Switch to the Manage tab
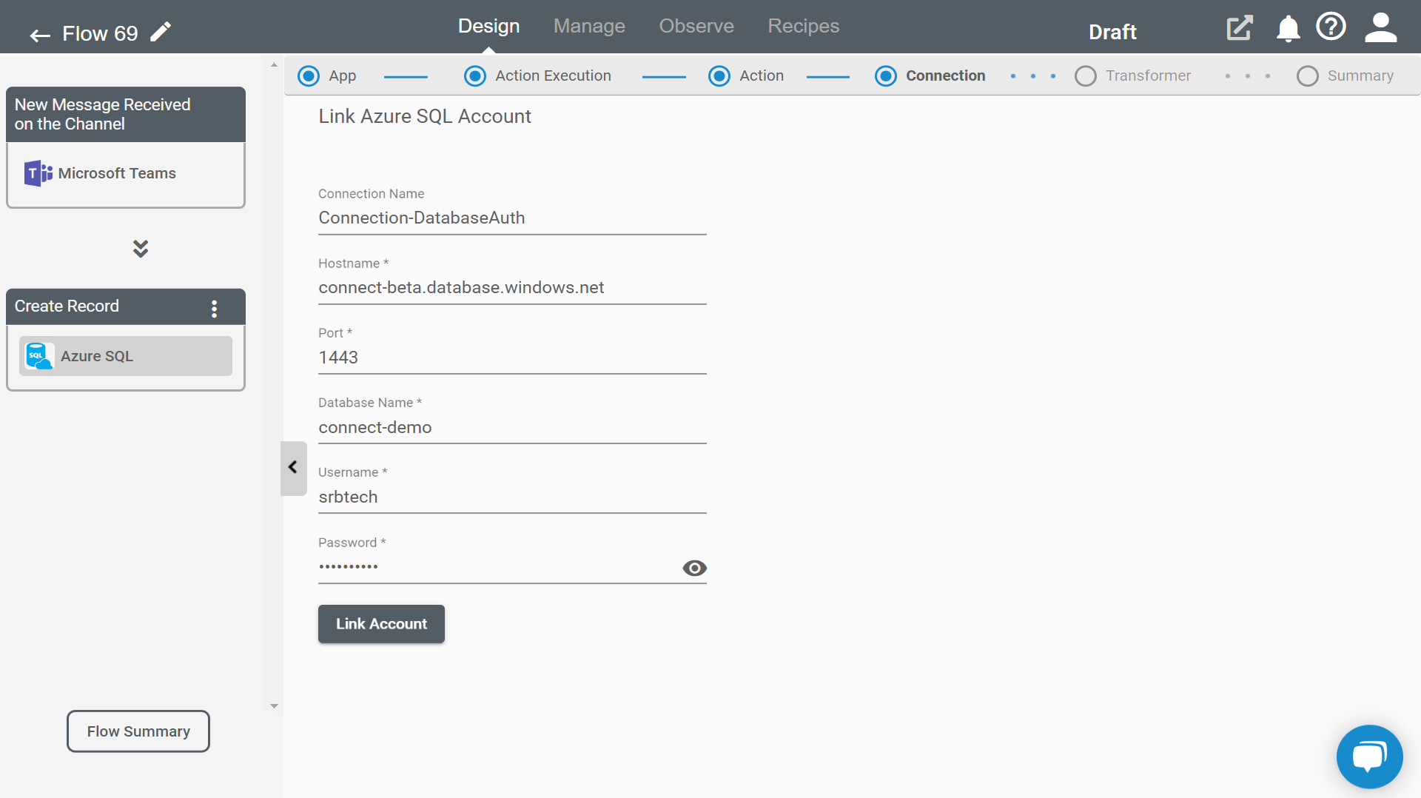Screen dimensions: 1421x798 coord(589,26)
